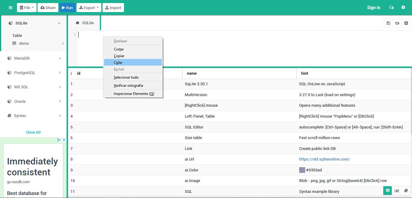
Task: Click the name column header
Action: (x=192, y=73)
